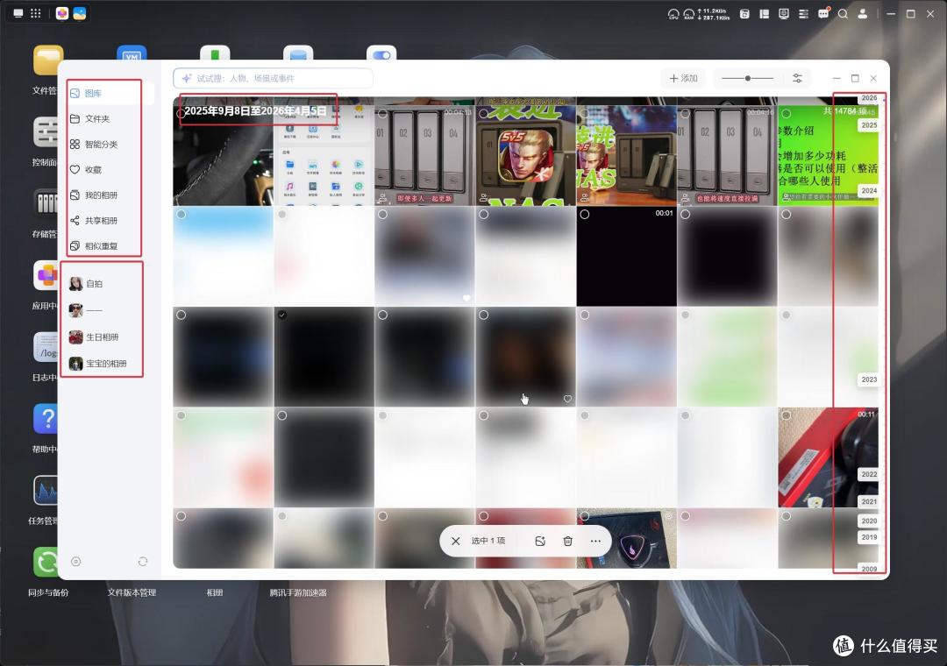Open the 帮助中心 help desktop icon

click(x=46, y=428)
